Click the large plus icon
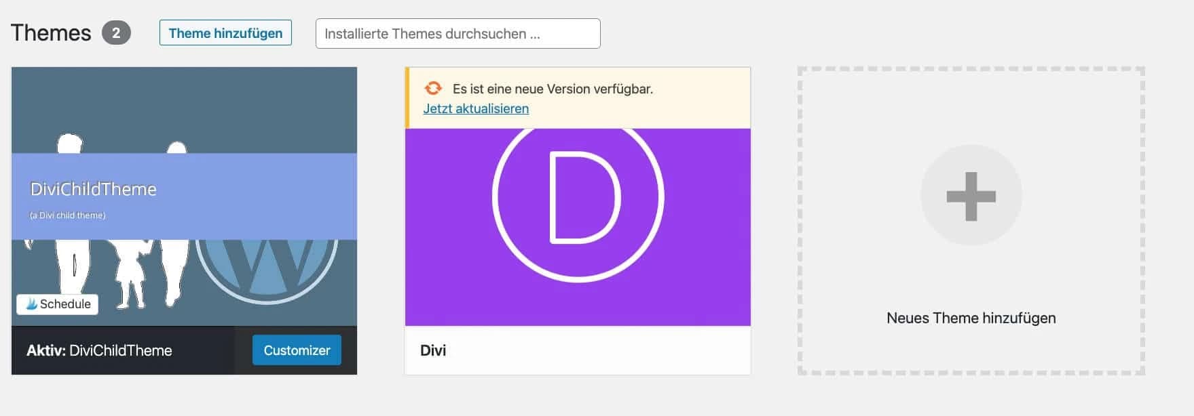The width and height of the screenshot is (1194, 416). (x=971, y=196)
